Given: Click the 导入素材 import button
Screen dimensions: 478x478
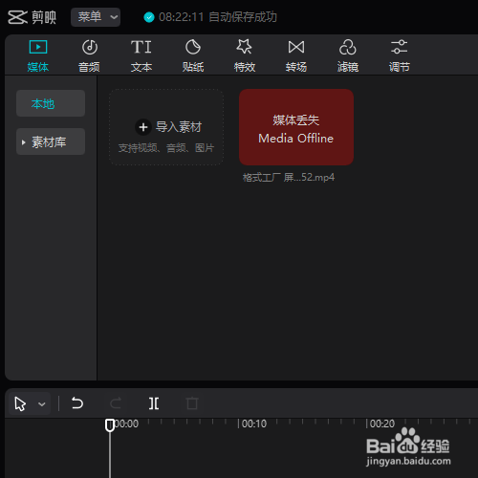Looking at the screenshot, I should coord(166,127).
